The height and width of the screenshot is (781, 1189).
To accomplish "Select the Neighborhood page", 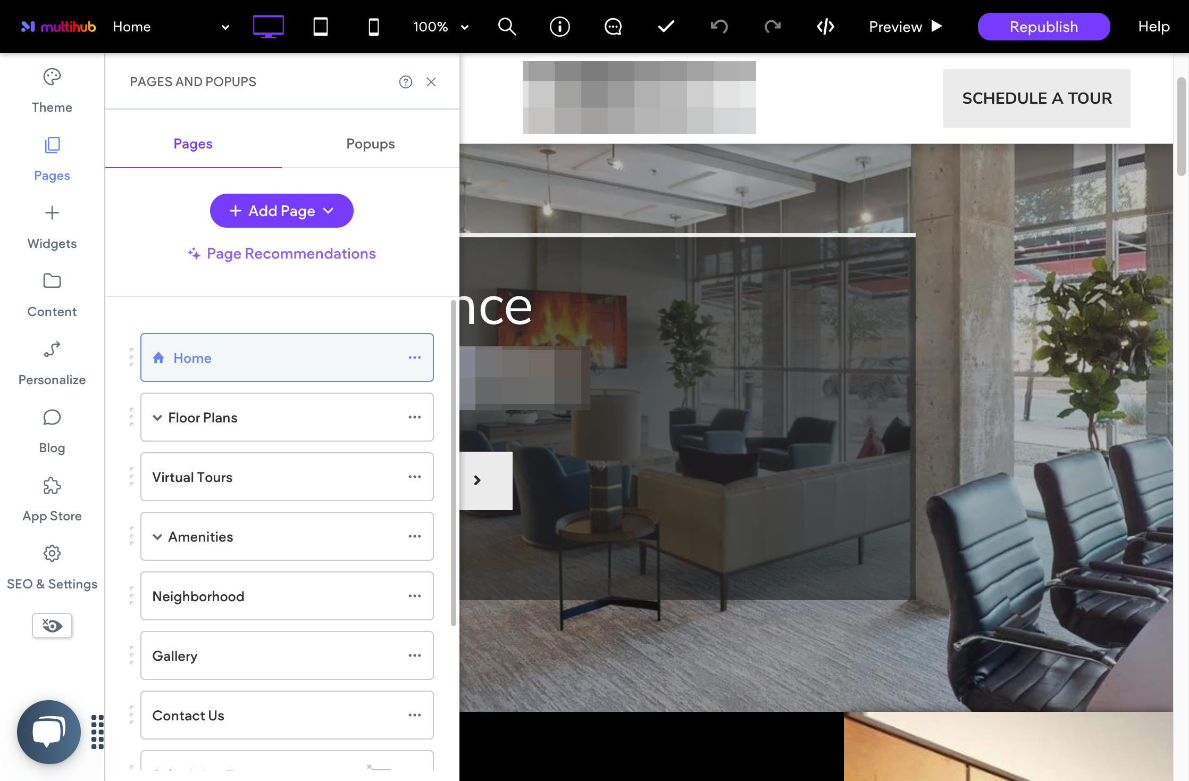I will (287, 596).
